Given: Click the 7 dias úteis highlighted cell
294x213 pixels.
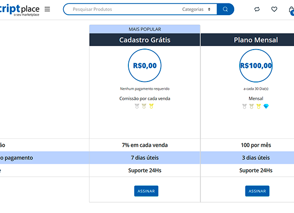Looking at the screenshot, I should coord(145,158).
